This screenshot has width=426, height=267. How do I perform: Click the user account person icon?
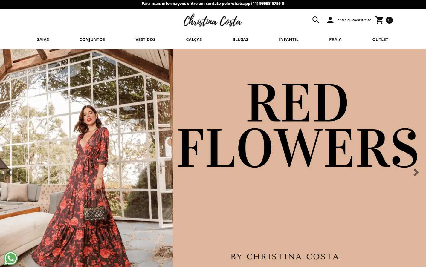pyautogui.click(x=330, y=20)
